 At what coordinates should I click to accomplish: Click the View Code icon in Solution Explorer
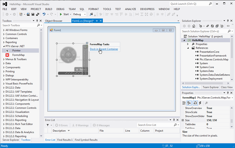click(228, 26)
